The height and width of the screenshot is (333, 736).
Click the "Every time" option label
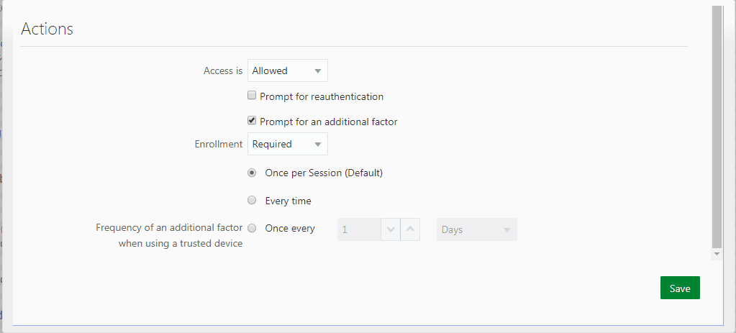click(288, 201)
